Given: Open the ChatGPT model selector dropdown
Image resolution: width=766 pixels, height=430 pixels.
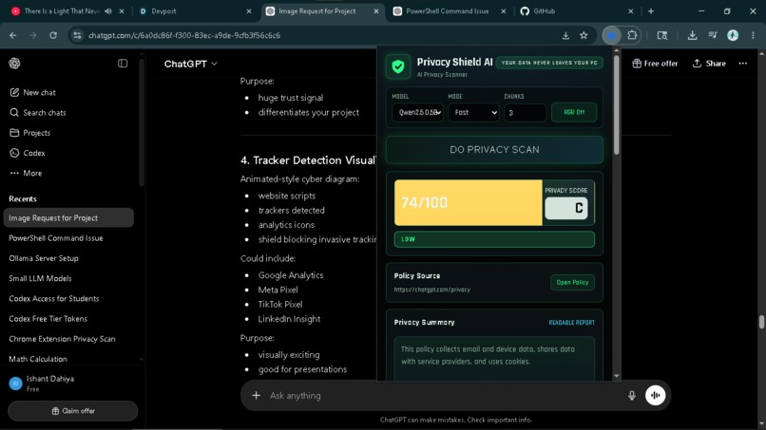Looking at the screenshot, I should point(190,64).
